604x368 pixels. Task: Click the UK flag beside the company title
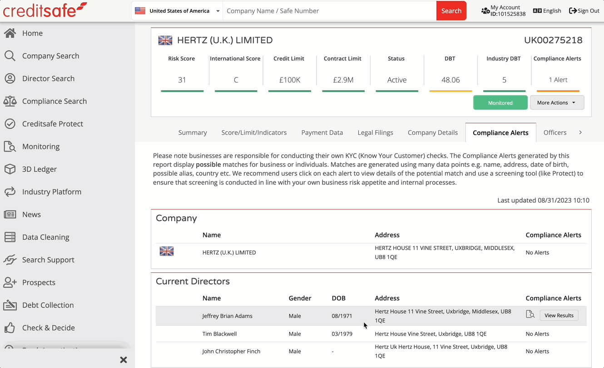pyautogui.click(x=165, y=40)
